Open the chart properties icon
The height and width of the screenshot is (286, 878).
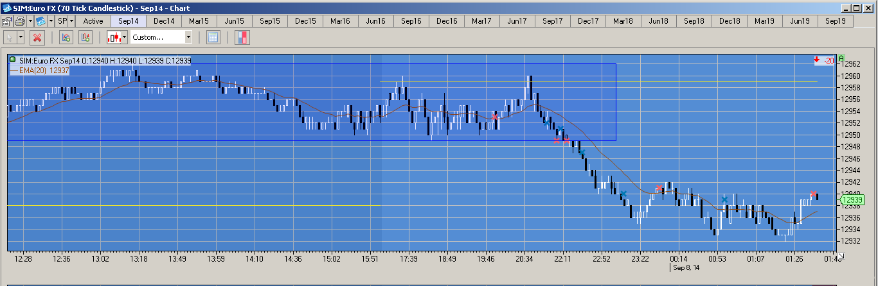pos(6,21)
